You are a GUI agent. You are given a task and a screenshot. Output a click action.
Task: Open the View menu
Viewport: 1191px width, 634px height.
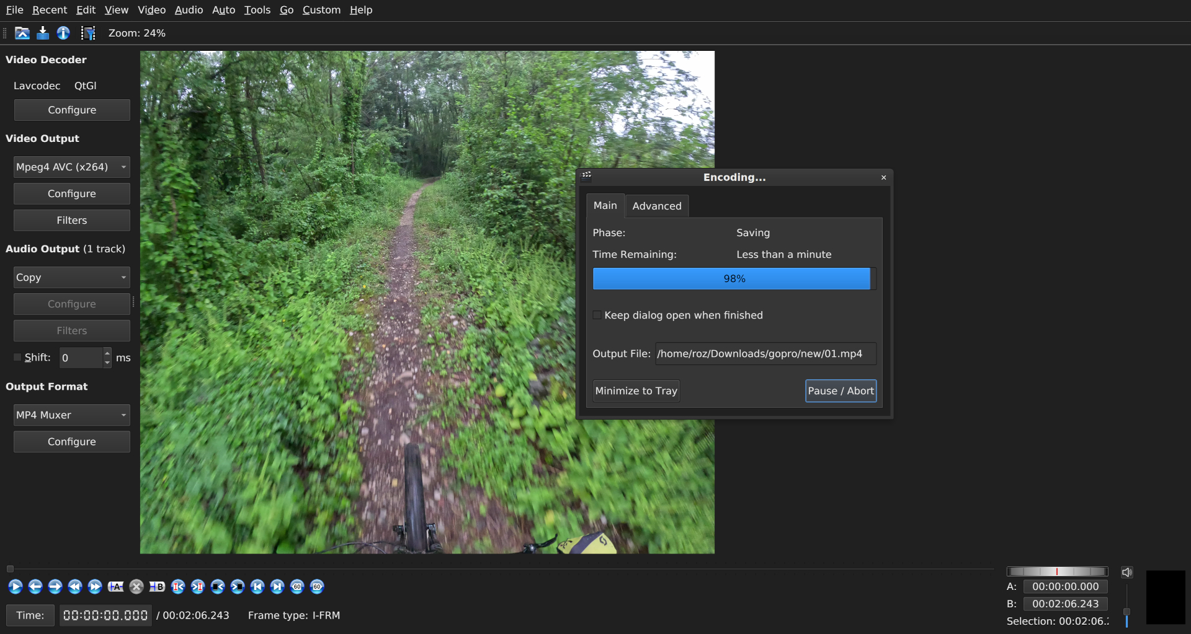[x=117, y=10]
